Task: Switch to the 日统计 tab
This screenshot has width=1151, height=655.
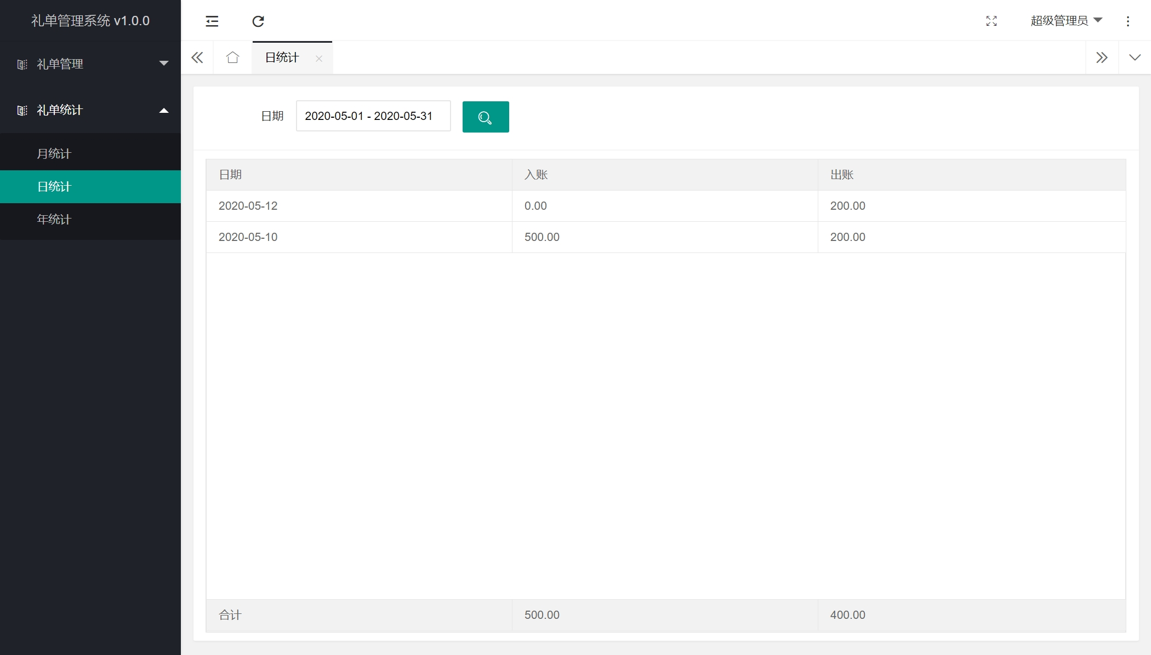Action: coord(282,58)
